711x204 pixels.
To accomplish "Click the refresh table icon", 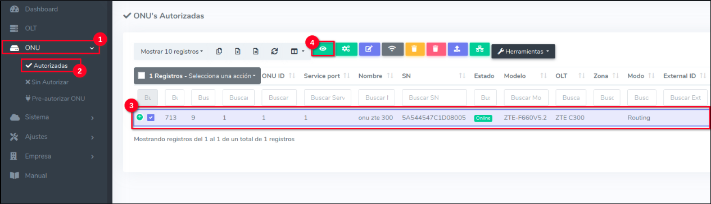I will coord(274,51).
